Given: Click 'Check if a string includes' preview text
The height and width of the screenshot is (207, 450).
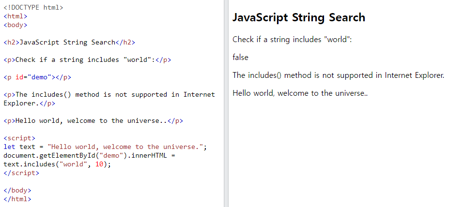Looking at the screenshot, I should click(x=292, y=39).
